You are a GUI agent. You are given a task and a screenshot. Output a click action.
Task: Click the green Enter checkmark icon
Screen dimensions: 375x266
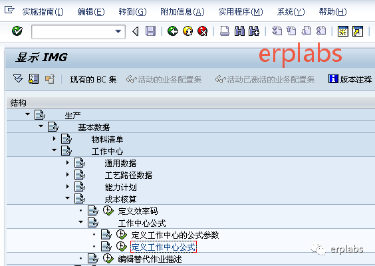click(17, 31)
